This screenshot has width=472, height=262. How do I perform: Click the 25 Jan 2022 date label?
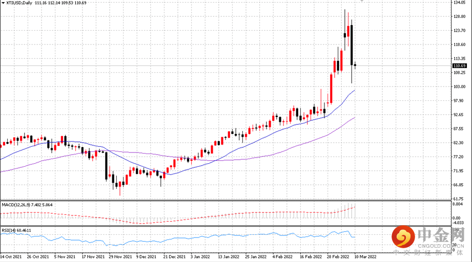[256, 257]
